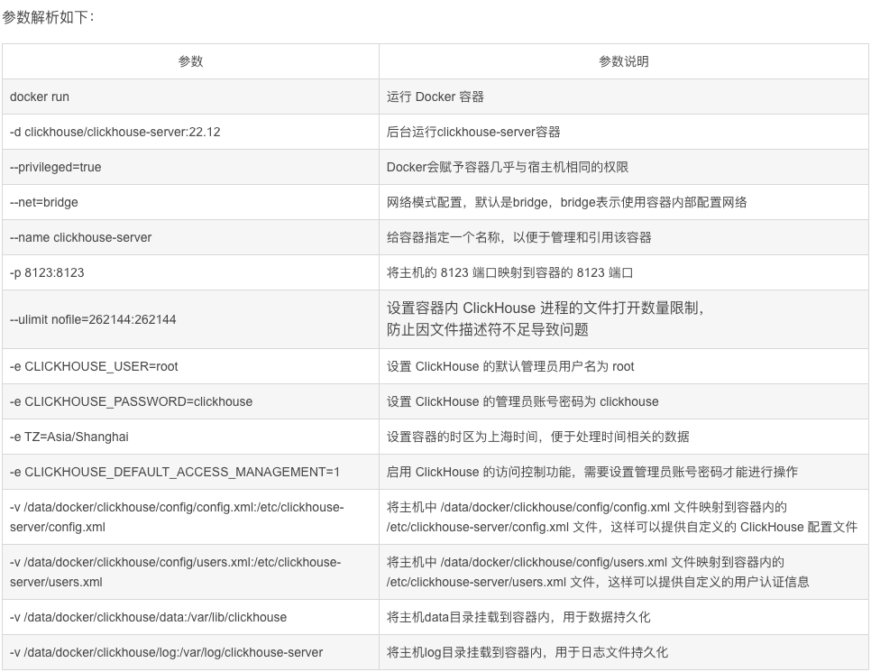Screen dimensions: 871x672
Task: Select the '--ulimit nofile=262144:262144' cell
Action: click(x=190, y=319)
